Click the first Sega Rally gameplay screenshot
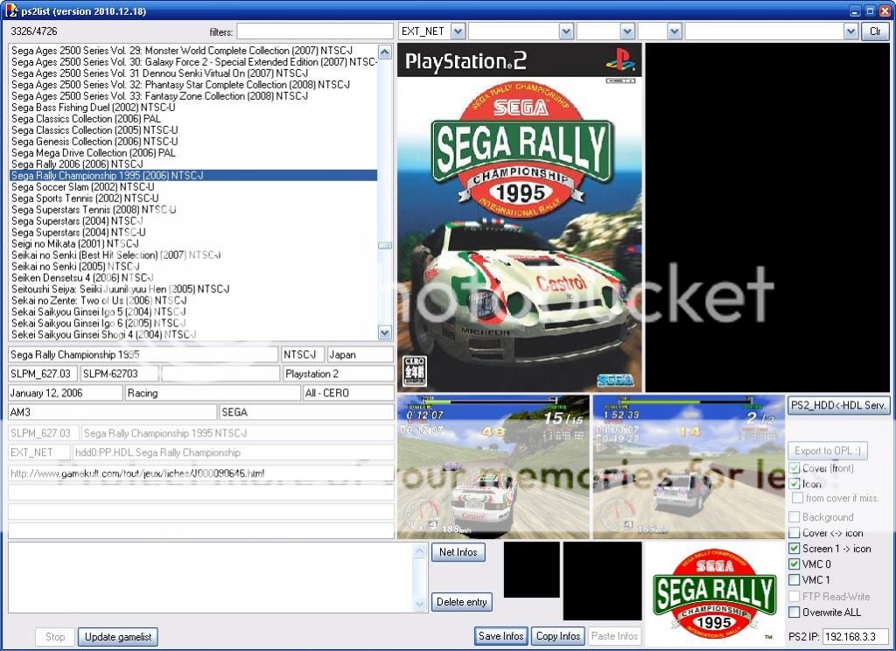The image size is (896, 651). 492,464
